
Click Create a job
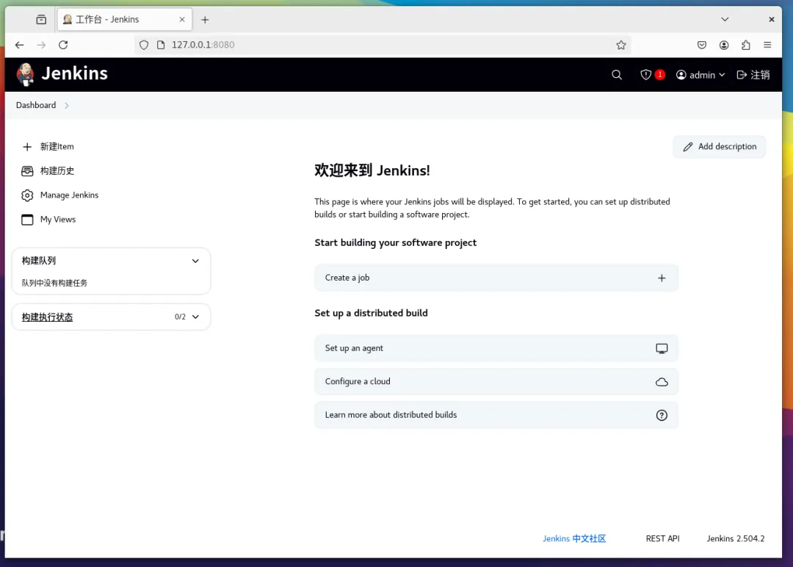coord(496,278)
